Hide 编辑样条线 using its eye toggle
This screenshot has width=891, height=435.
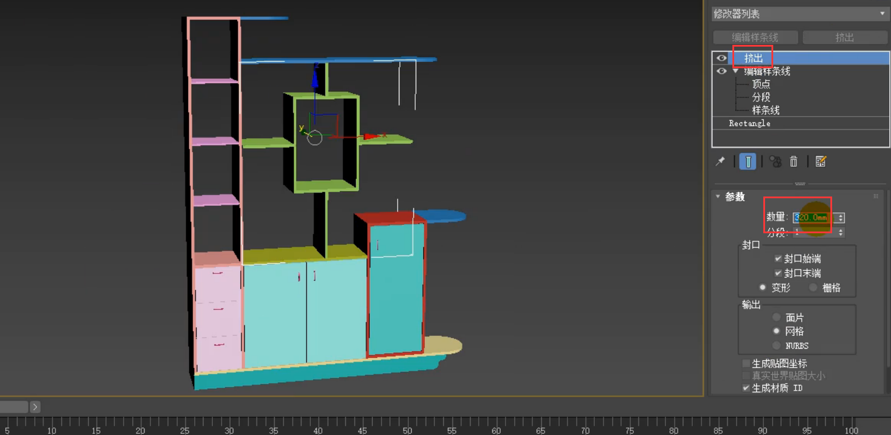(x=721, y=71)
